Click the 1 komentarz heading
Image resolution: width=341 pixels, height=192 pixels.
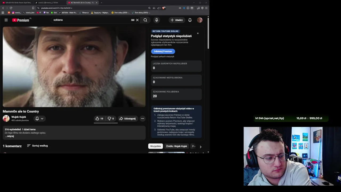(x=12, y=146)
